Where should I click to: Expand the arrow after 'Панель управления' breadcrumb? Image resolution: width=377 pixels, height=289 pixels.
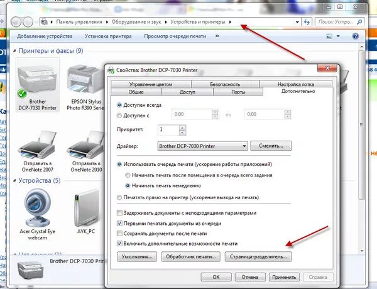pyautogui.click(x=107, y=22)
